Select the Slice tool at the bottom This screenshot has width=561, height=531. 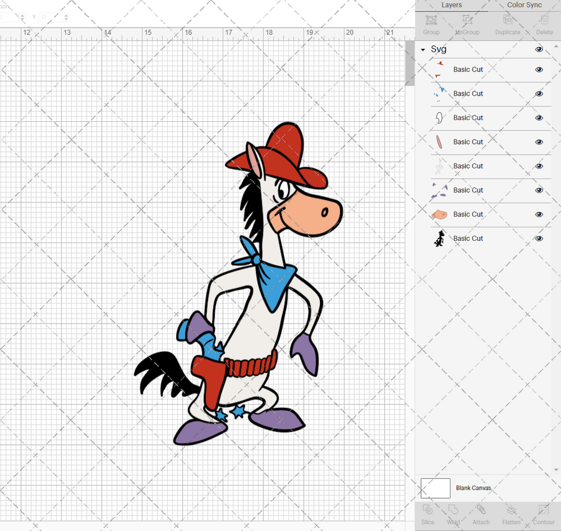(x=427, y=515)
